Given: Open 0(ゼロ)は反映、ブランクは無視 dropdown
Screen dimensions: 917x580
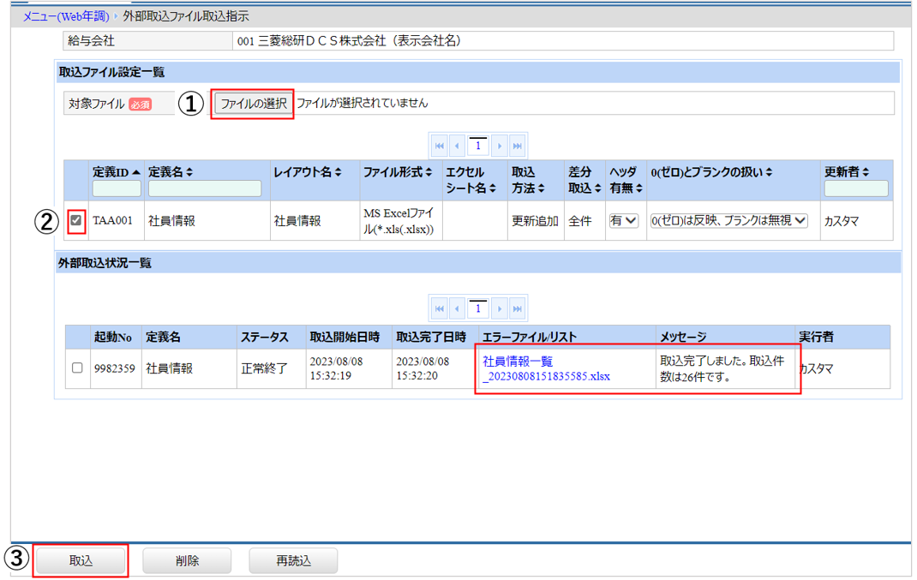Looking at the screenshot, I should [728, 220].
